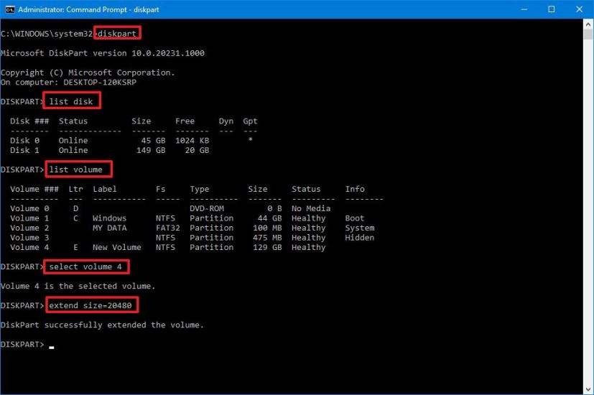Click the 'Volume 1' row label
The height and width of the screenshot is (395, 594).
pos(29,218)
